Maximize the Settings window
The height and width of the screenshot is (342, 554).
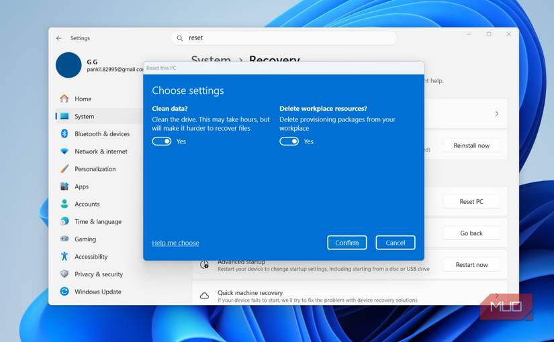489,34
